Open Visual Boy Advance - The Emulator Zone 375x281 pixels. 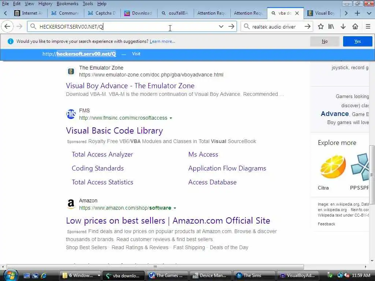(130, 86)
